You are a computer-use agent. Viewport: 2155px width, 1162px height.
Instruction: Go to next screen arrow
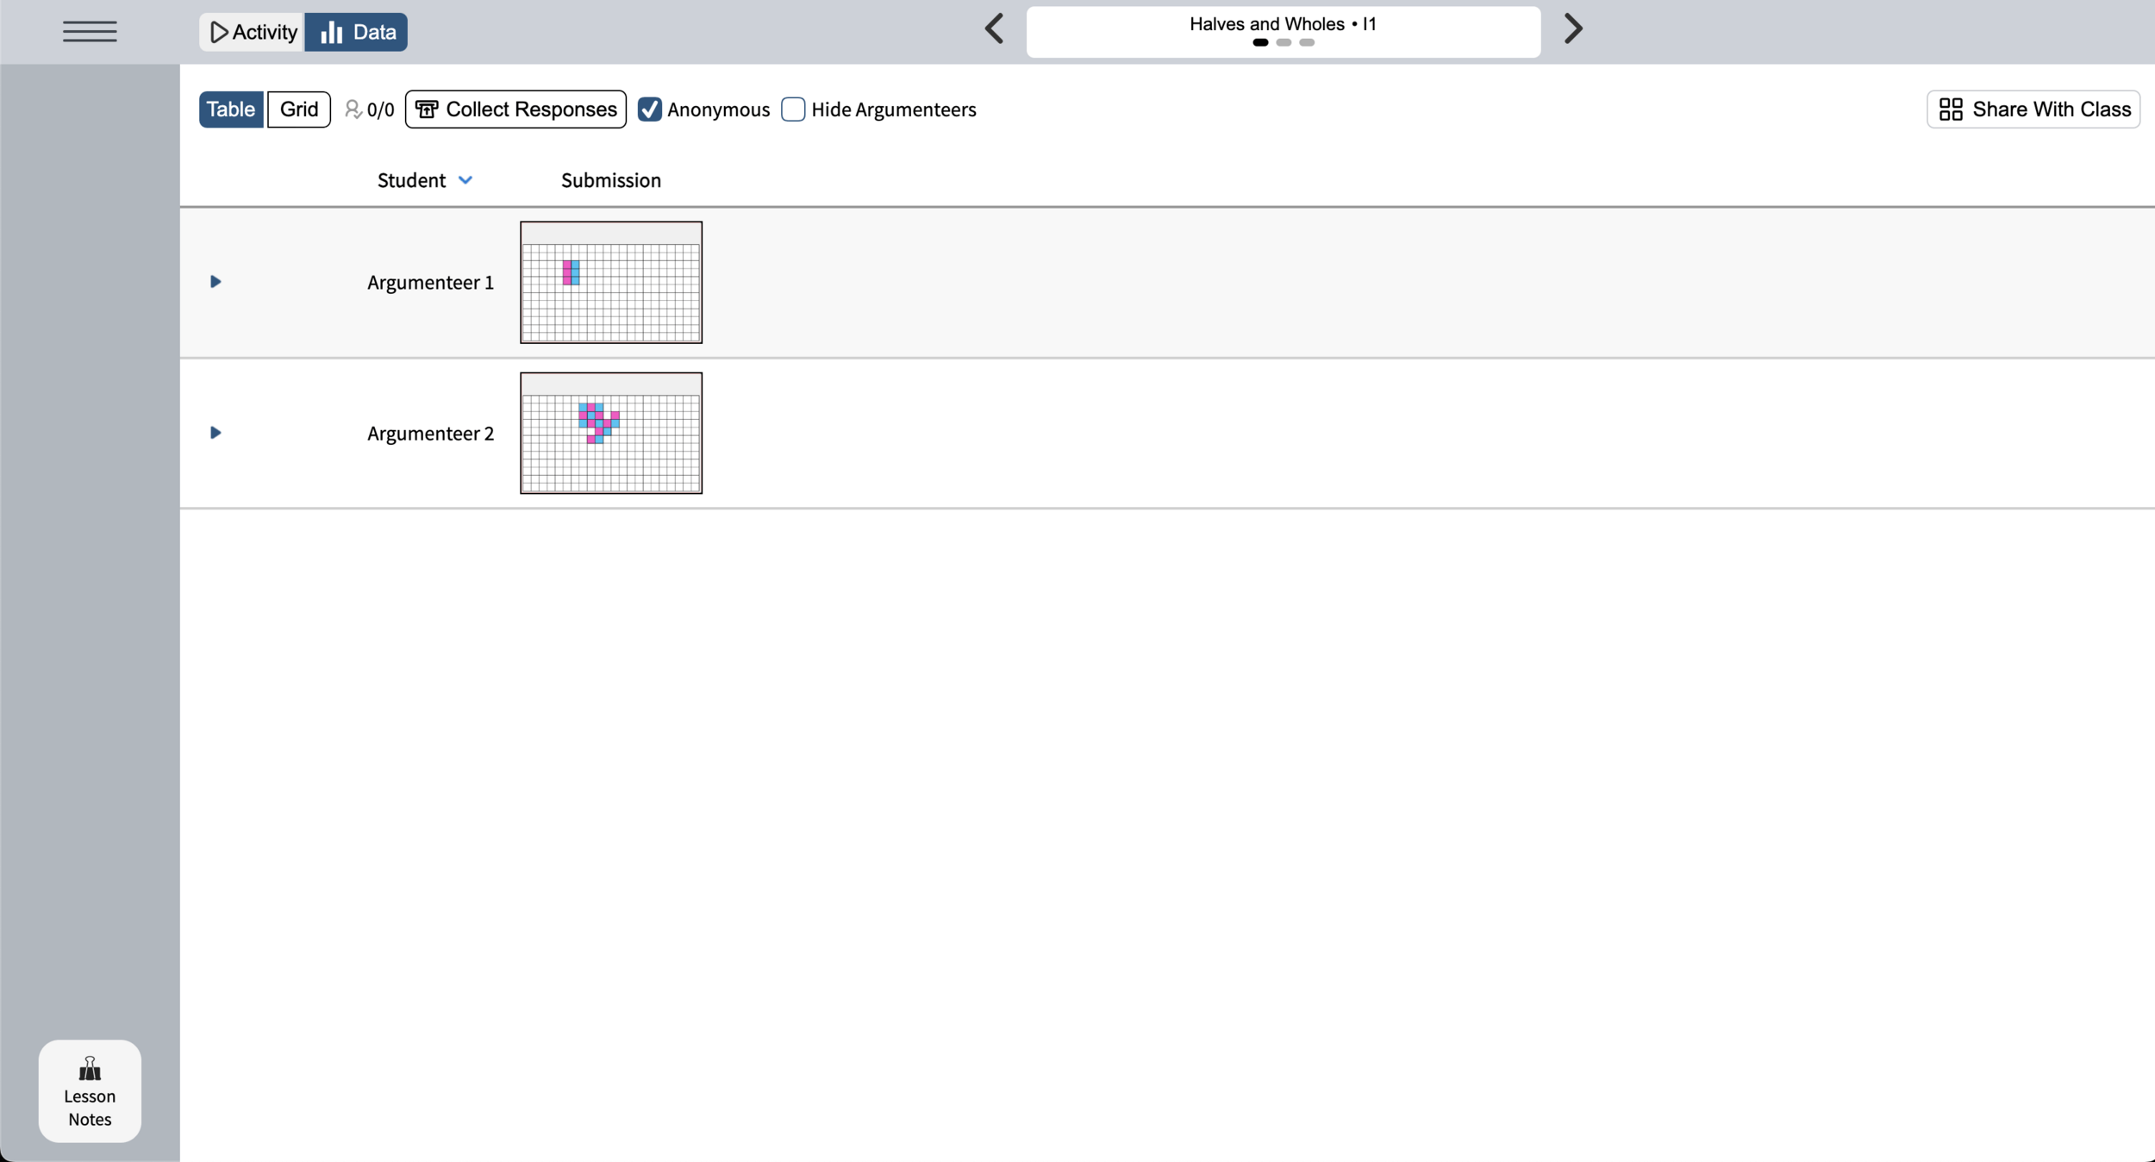pyautogui.click(x=1573, y=29)
